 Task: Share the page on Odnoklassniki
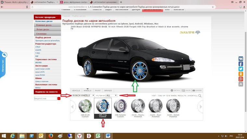tap(240, 74)
